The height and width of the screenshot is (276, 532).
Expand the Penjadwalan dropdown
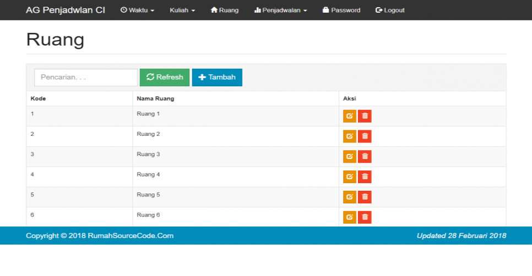pos(280,10)
